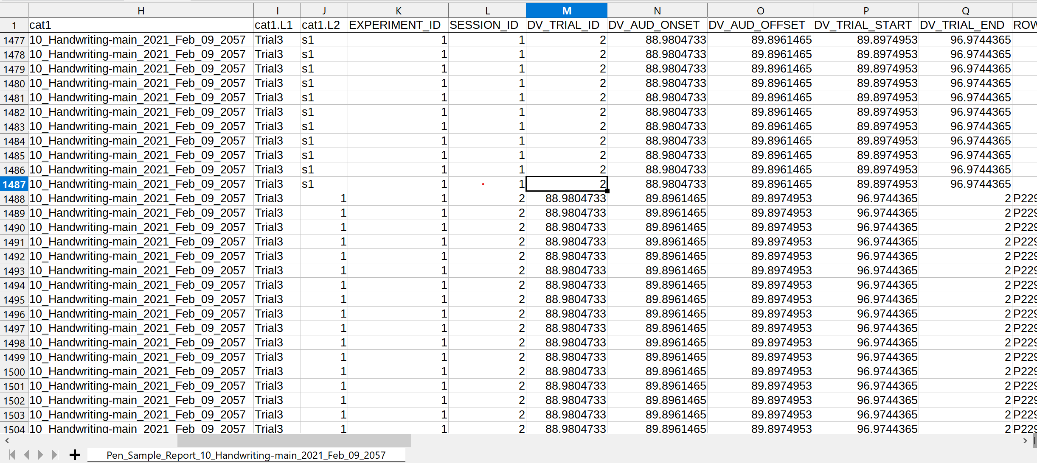The image size is (1037, 463).
Task: Select row 1487 header
Action: pos(14,184)
